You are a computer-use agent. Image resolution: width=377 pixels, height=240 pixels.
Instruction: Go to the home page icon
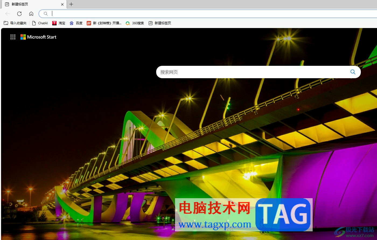click(x=31, y=14)
